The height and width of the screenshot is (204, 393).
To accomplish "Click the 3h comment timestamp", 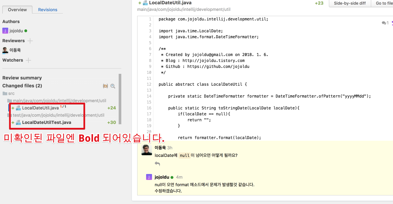I will point(170,148).
